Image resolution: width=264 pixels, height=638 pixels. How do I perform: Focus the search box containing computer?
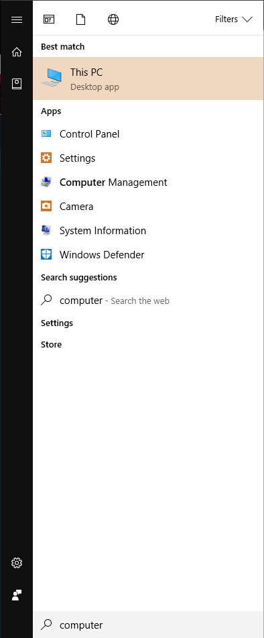point(148,625)
